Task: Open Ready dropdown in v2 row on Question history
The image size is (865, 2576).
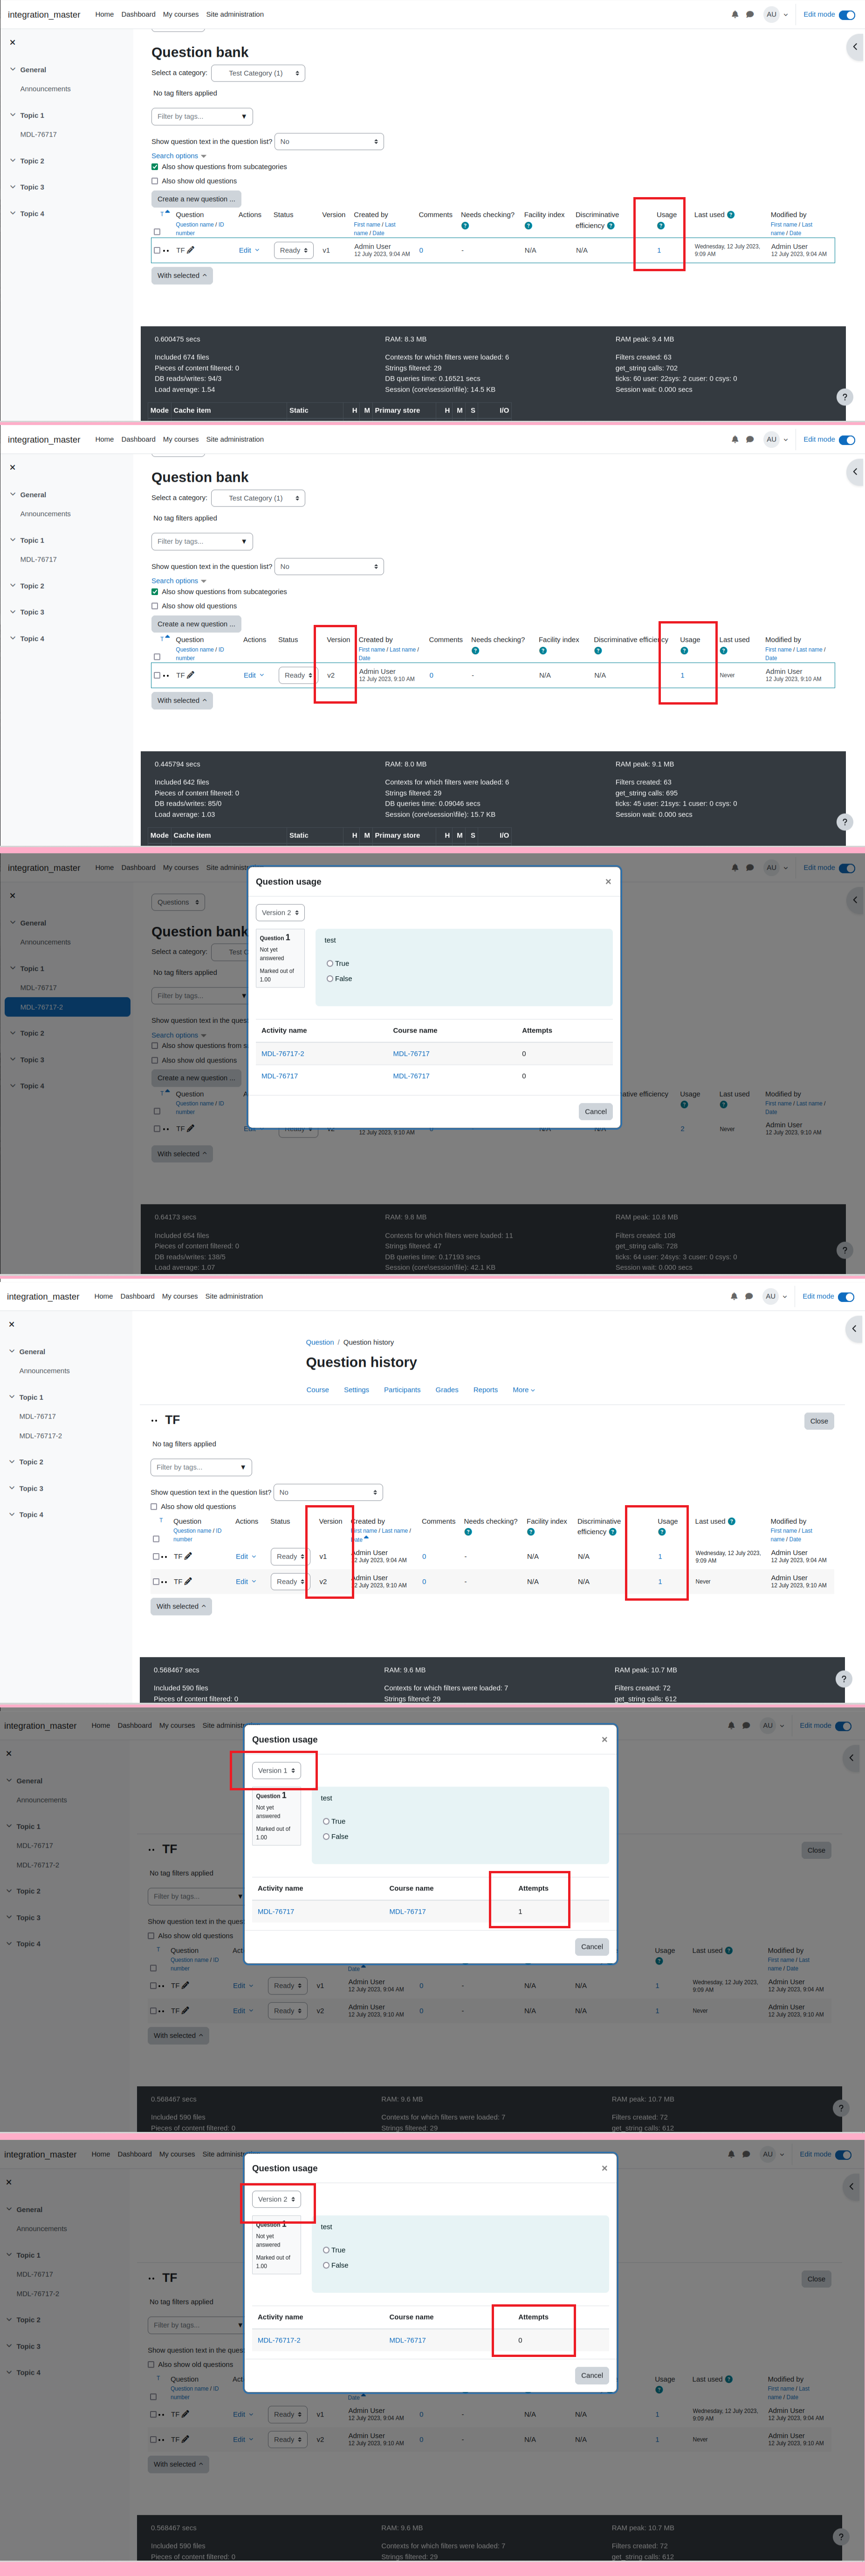Action: pos(289,1581)
